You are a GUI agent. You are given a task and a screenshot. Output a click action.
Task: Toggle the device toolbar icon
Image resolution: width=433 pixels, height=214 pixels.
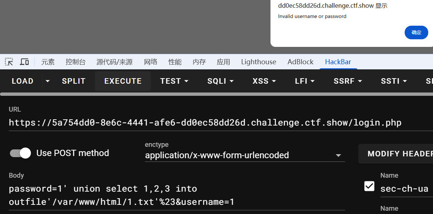[24, 62]
